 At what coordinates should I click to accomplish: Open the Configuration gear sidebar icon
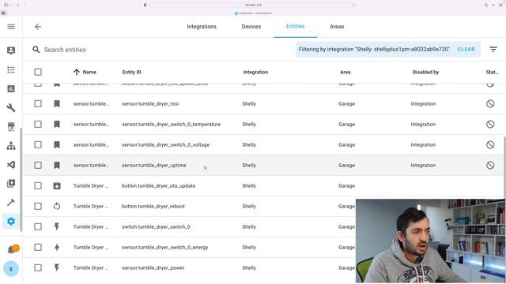pos(11,221)
